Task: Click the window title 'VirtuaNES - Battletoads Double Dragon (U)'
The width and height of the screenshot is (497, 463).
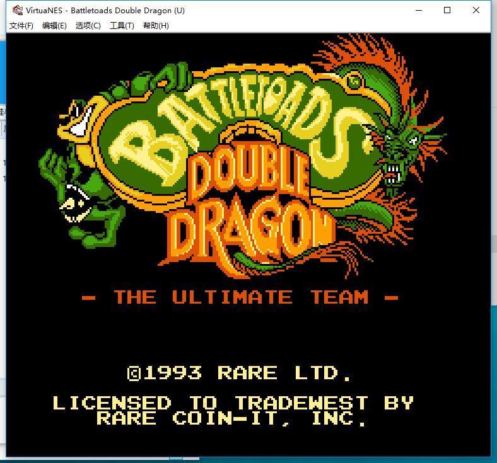Action: [105, 11]
